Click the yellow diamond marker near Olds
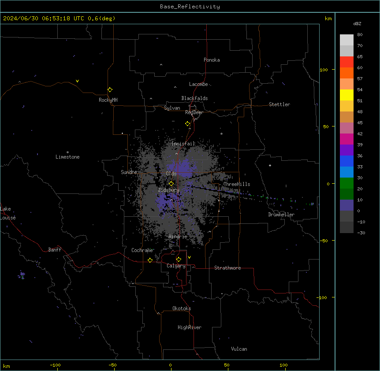 (x=171, y=184)
